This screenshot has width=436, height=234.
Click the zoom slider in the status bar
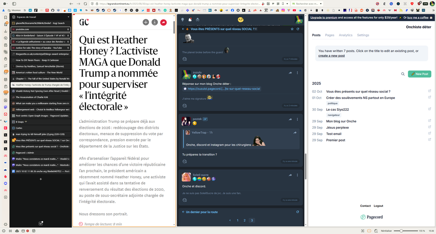[401, 231]
